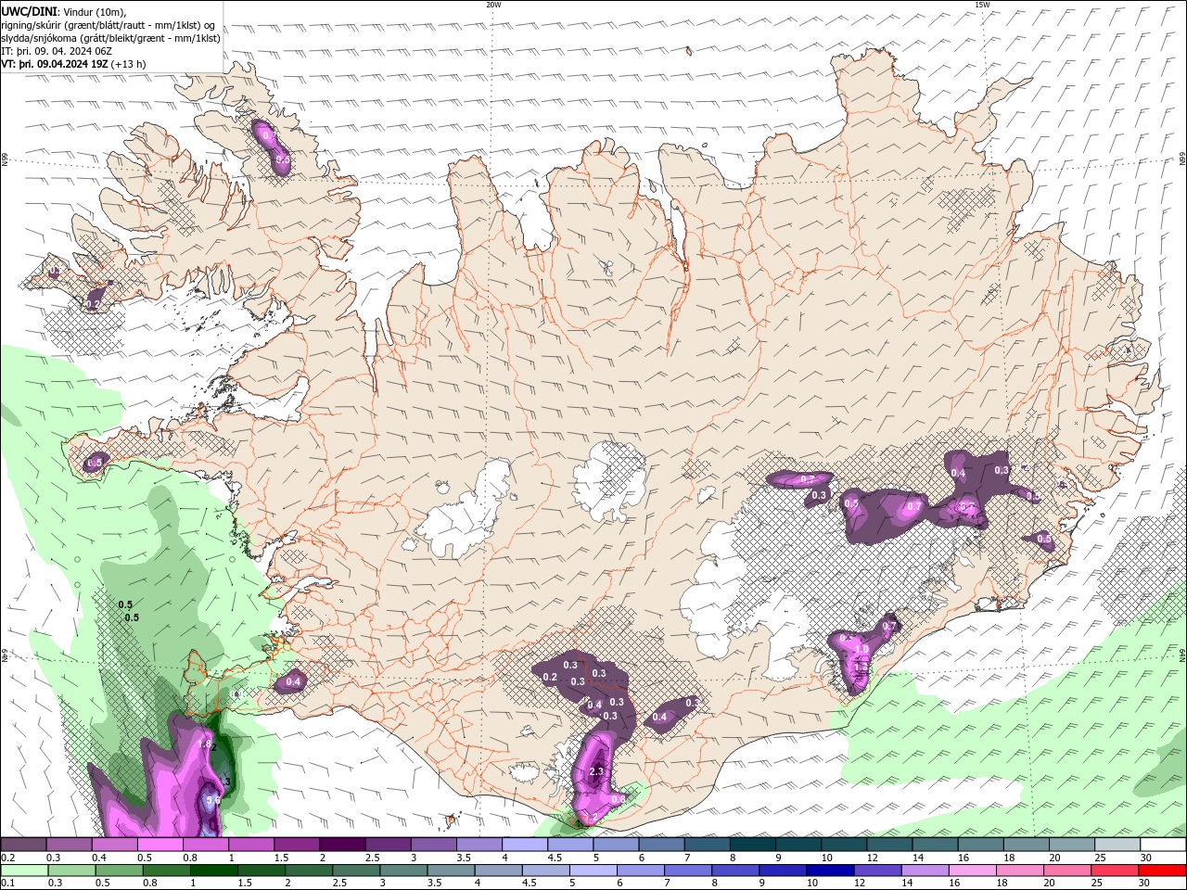This screenshot has width=1187, height=890.
Task: Select snow-scale swatch between 0.4 and 0.5
Action: [x=114, y=845]
